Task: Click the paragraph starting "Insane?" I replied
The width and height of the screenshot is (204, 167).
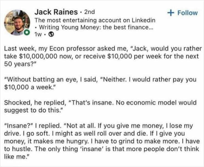Action: pyautogui.click(x=102, y=137)
